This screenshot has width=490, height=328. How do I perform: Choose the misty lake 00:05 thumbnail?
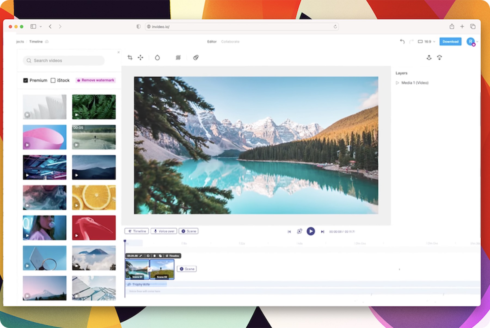click(x=94, y=137)
